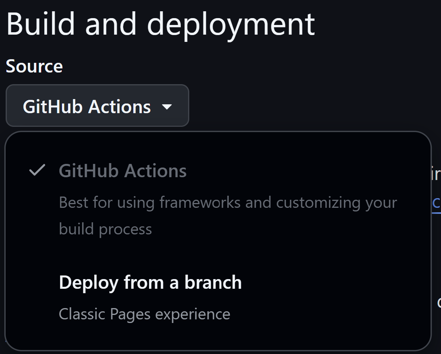The image size is (441, 354).
Task: Click the Source label text
Action: (x=34, y=66)
